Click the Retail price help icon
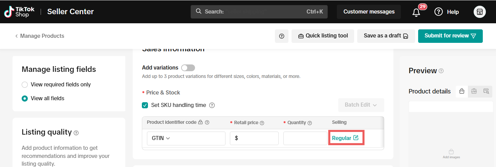The image size is (496, 167). click(262, 123)
